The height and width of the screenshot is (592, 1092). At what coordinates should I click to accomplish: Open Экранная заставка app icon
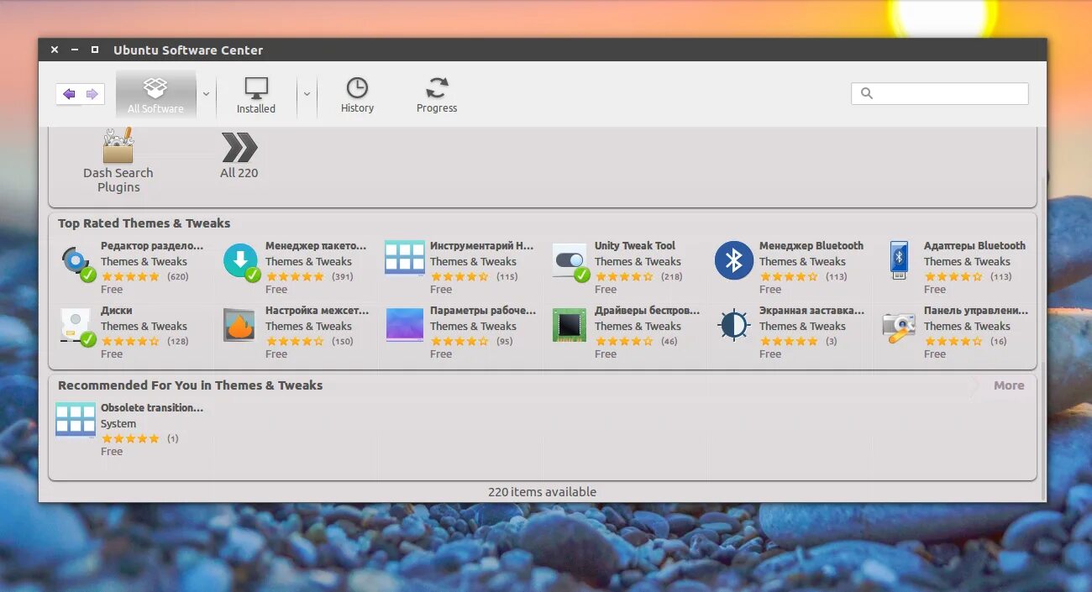(x=734, y=325)
